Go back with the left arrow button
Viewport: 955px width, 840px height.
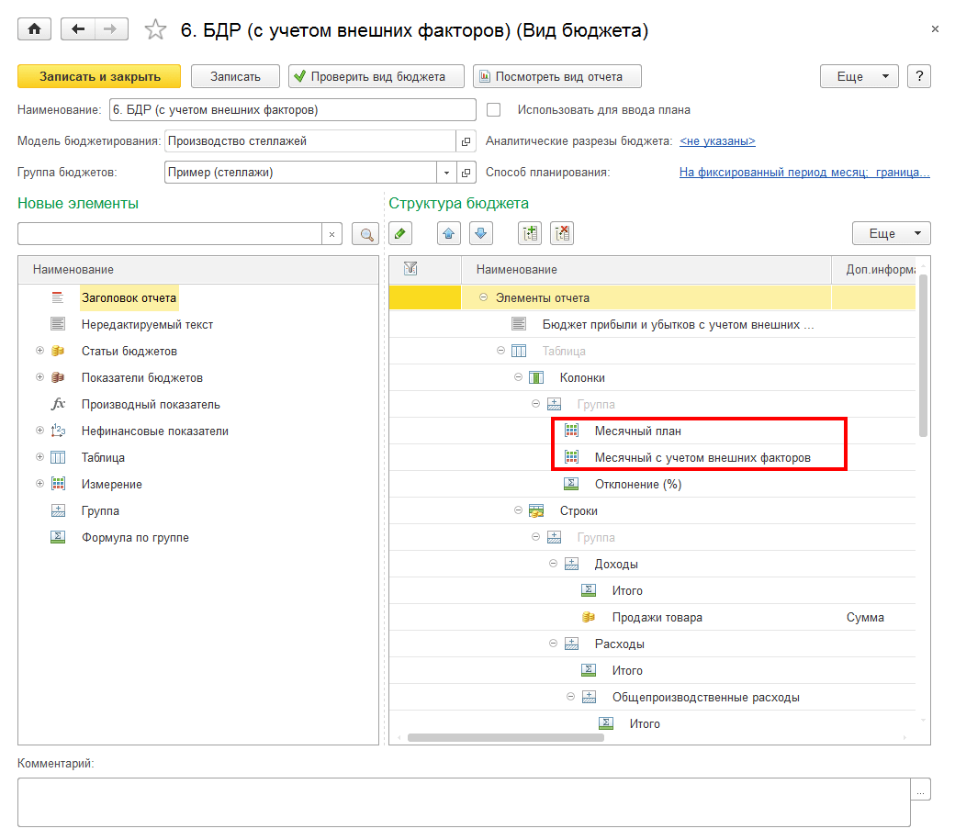(78, 29)
